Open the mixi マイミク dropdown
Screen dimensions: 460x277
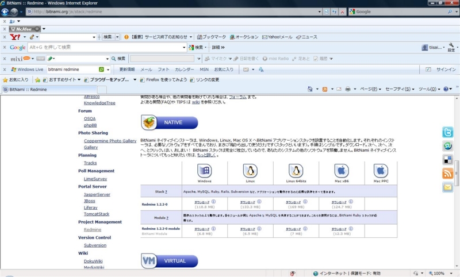[230, 59]
